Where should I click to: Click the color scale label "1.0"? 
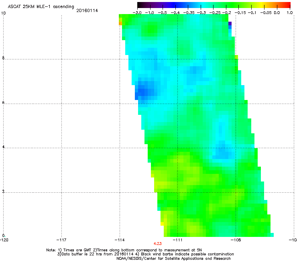click(290, 13)
